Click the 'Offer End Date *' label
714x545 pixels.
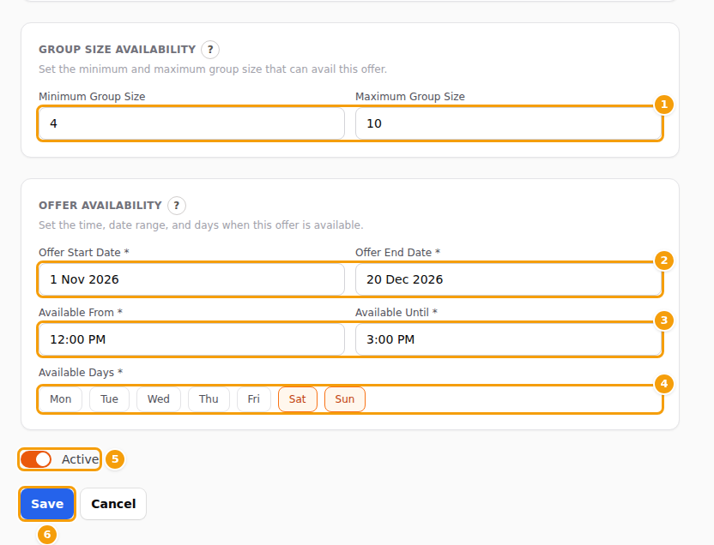point(397,252)
